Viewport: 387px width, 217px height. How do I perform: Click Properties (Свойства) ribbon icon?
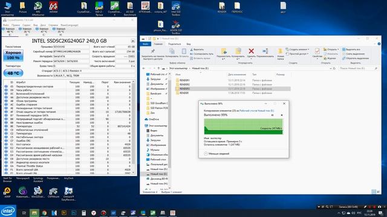[x=317, y=53]
